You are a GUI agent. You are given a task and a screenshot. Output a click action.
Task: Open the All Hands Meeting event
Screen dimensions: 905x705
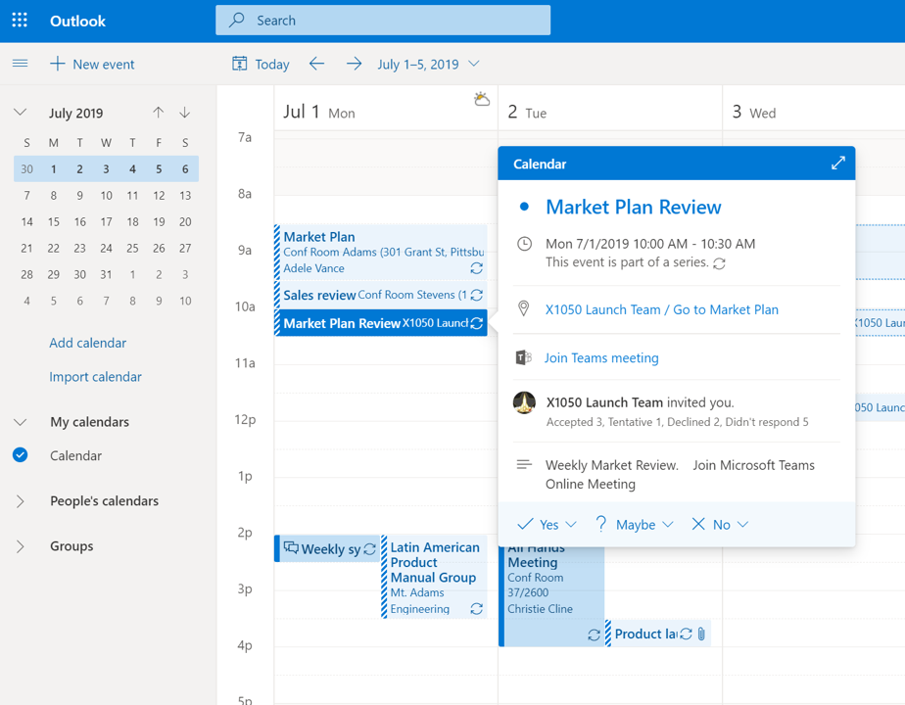[551, 595]
